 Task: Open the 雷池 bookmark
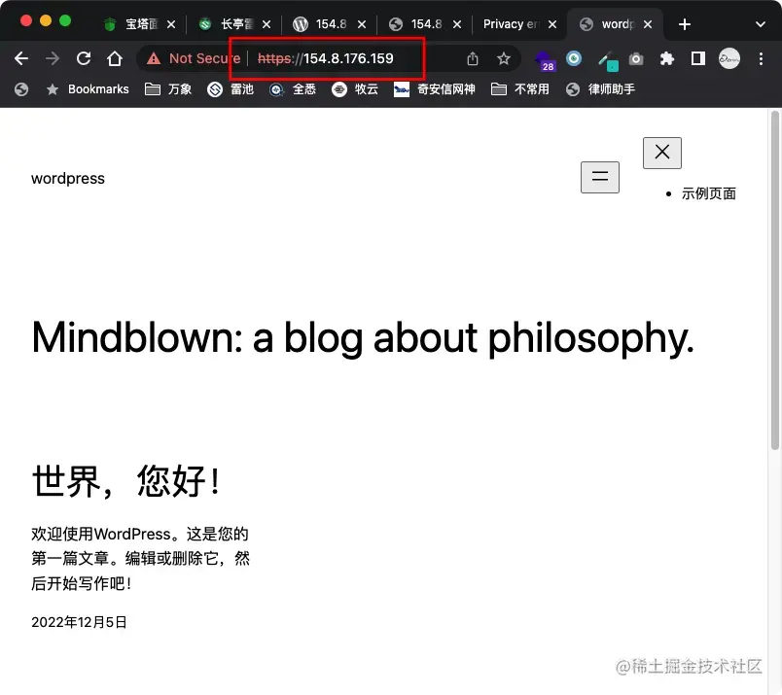231,89
